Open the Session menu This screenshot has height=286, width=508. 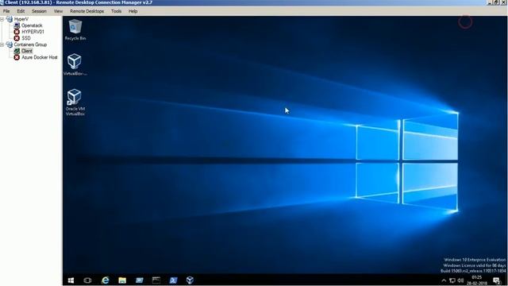click(x=39, y=11)
